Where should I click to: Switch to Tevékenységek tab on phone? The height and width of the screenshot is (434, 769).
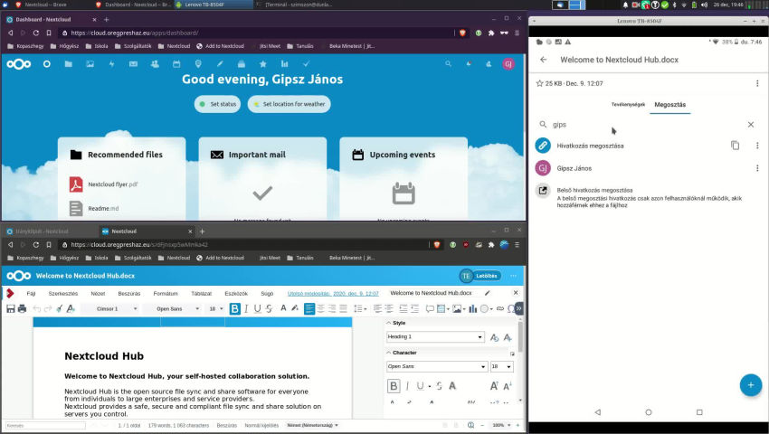[x=628, y=105]
